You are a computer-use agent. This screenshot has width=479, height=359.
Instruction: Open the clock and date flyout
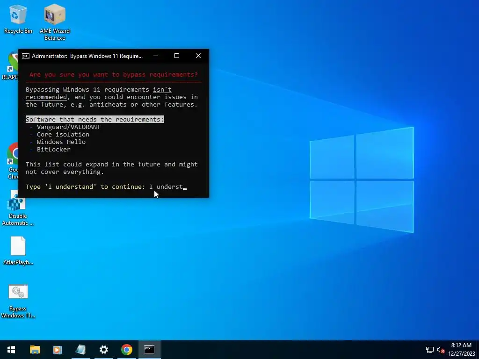(x=461, y=350)
